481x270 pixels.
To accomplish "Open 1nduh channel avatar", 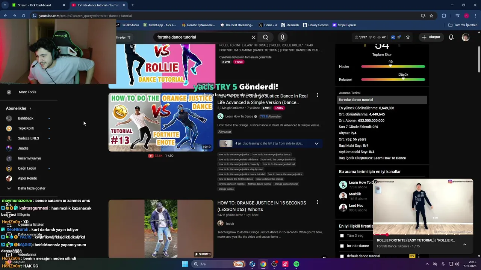I will click(221, 223).
